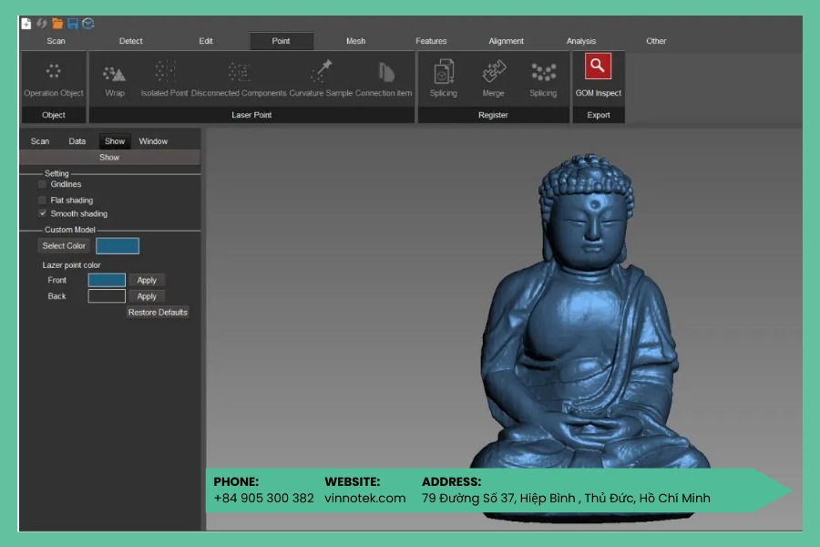820x547 pixels.
Task: Select the Disconnected Components tool
Action: [x=239, y=79]
